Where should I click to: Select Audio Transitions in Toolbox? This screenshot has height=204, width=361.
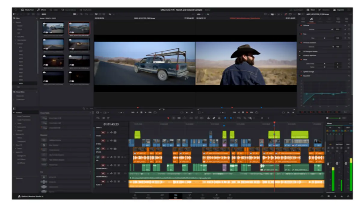point(23,120)
